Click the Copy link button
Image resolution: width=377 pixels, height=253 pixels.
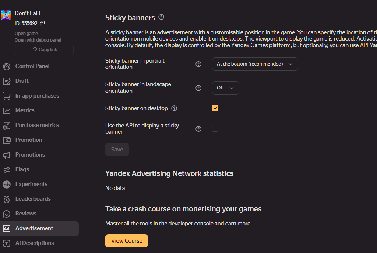[44, 50]
